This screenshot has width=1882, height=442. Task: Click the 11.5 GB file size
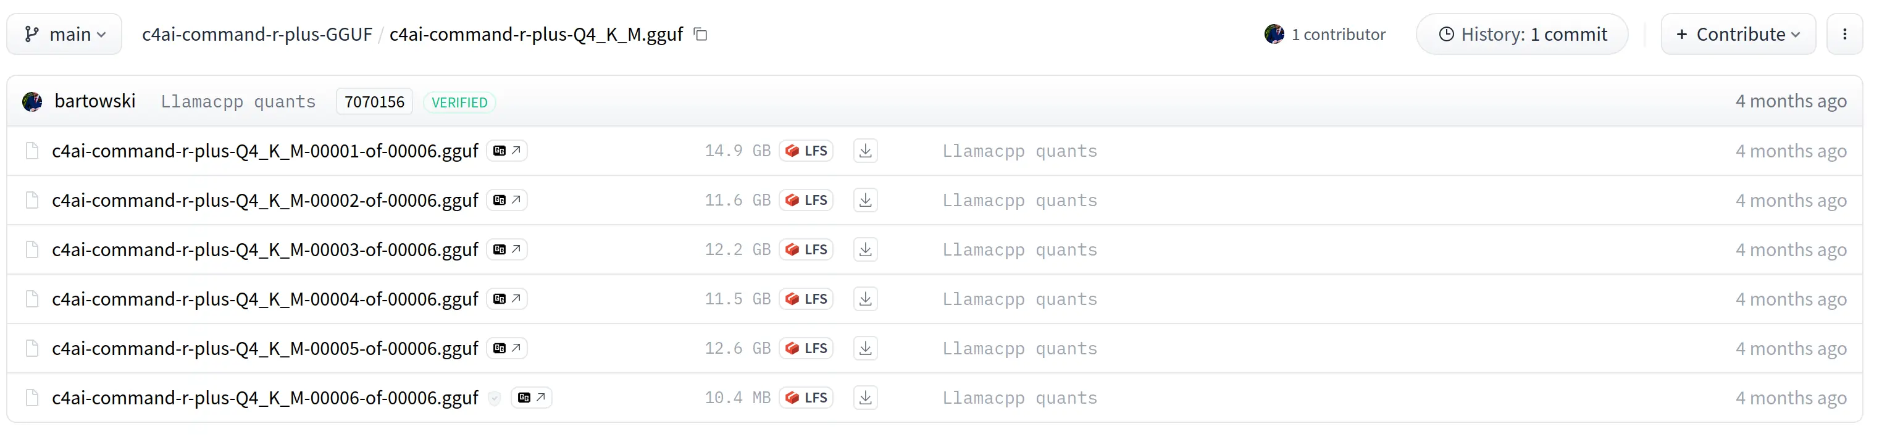(738, 299)
